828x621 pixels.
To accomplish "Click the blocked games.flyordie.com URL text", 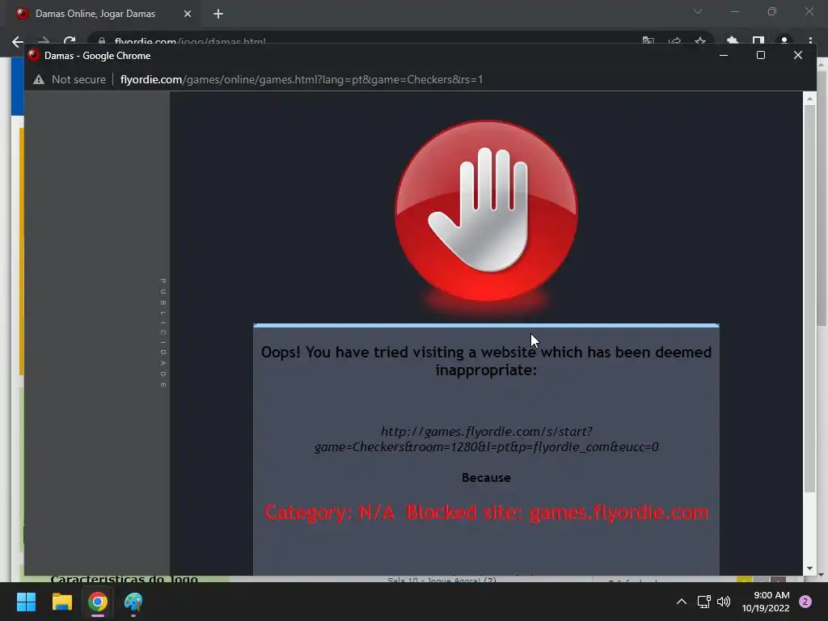I will (486, 439).
